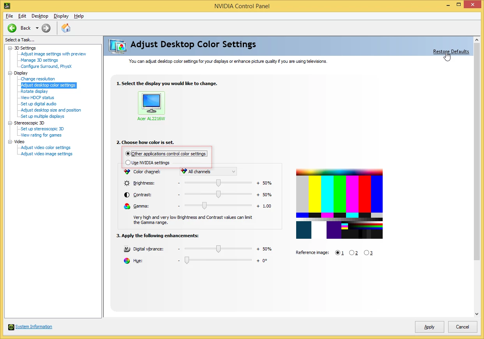This screenshot has height=339, width=484.
Task: Click the color bars reference image
Action: [339, 204]
